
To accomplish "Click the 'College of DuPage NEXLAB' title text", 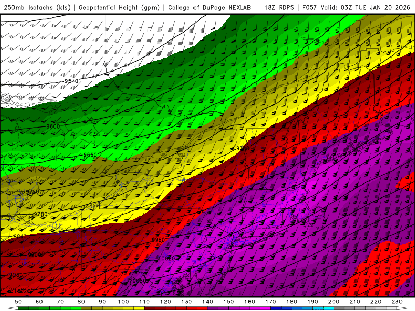I will pyautogui.click(x=209, y=7).
